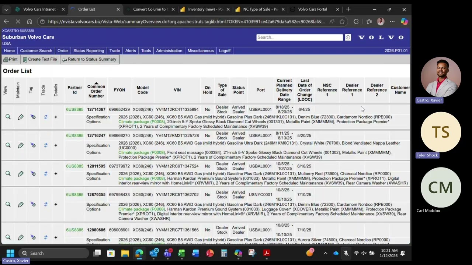Image resolution: width=472 pixels, height=265 pixels.
Task: Click the browser back arrow
Action: (x=6, y=22)
